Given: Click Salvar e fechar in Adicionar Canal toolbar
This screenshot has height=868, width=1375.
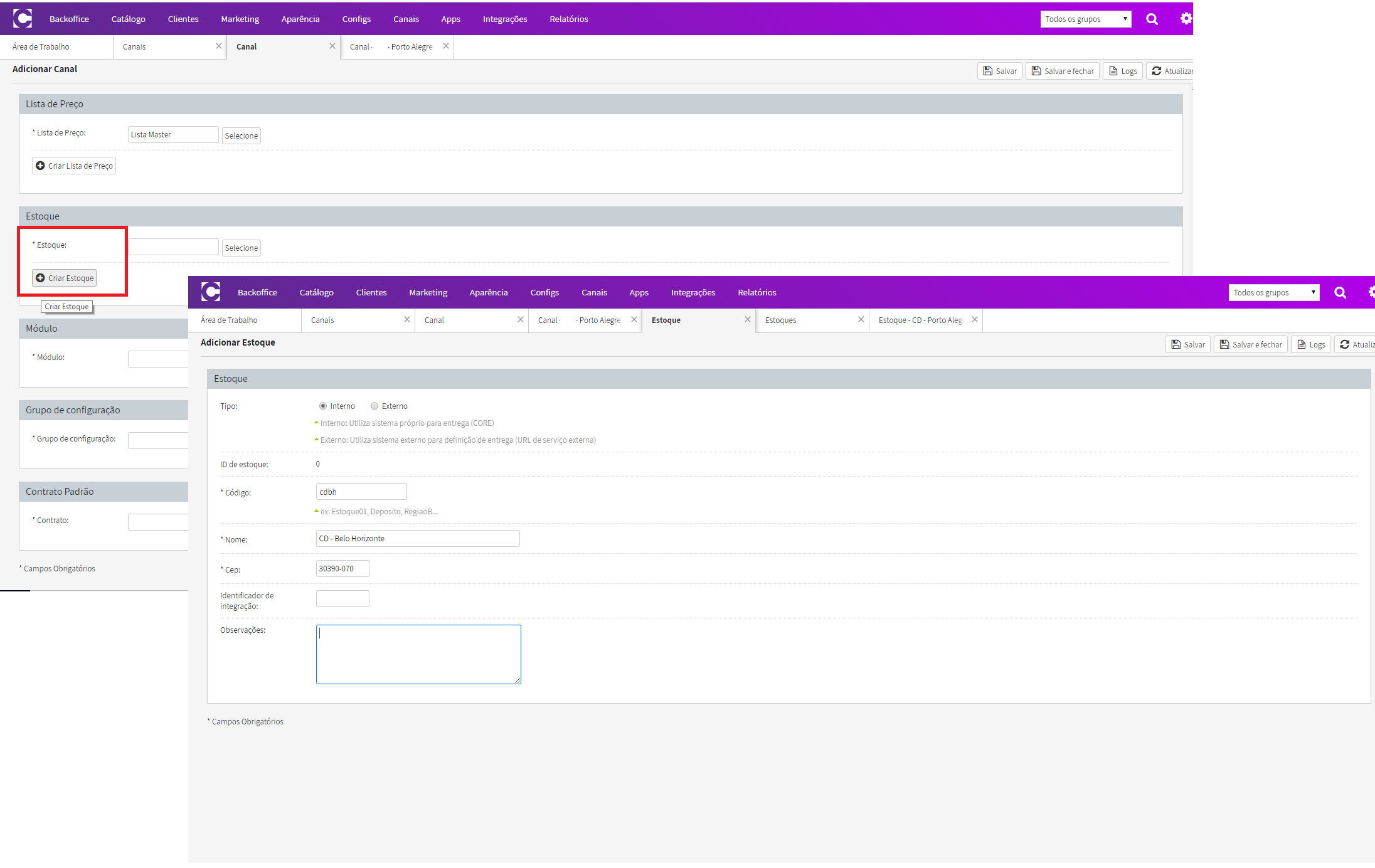Looking at the screenshot, I should [x=1063, y=71].
